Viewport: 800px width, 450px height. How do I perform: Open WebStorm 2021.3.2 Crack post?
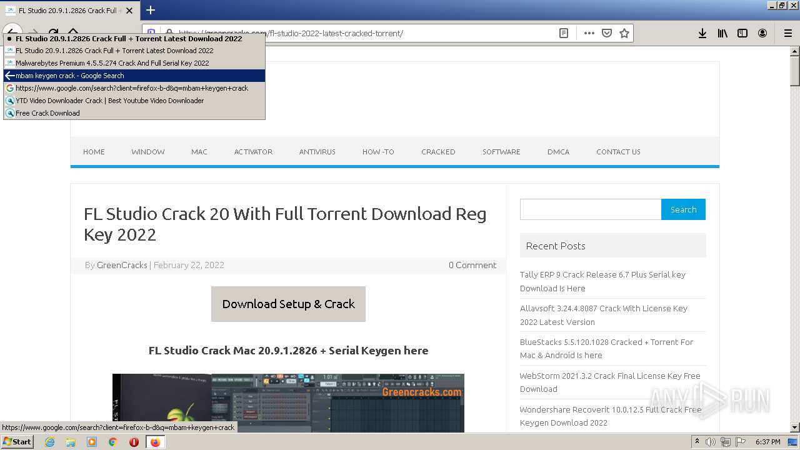(610, 382)
